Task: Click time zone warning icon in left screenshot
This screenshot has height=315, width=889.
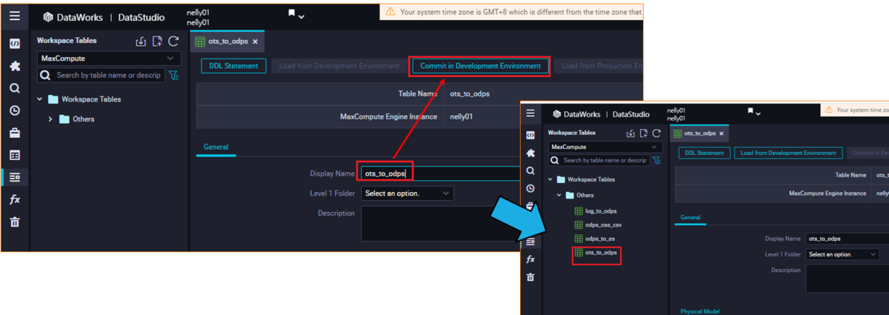Action: [x=390, y=12]
